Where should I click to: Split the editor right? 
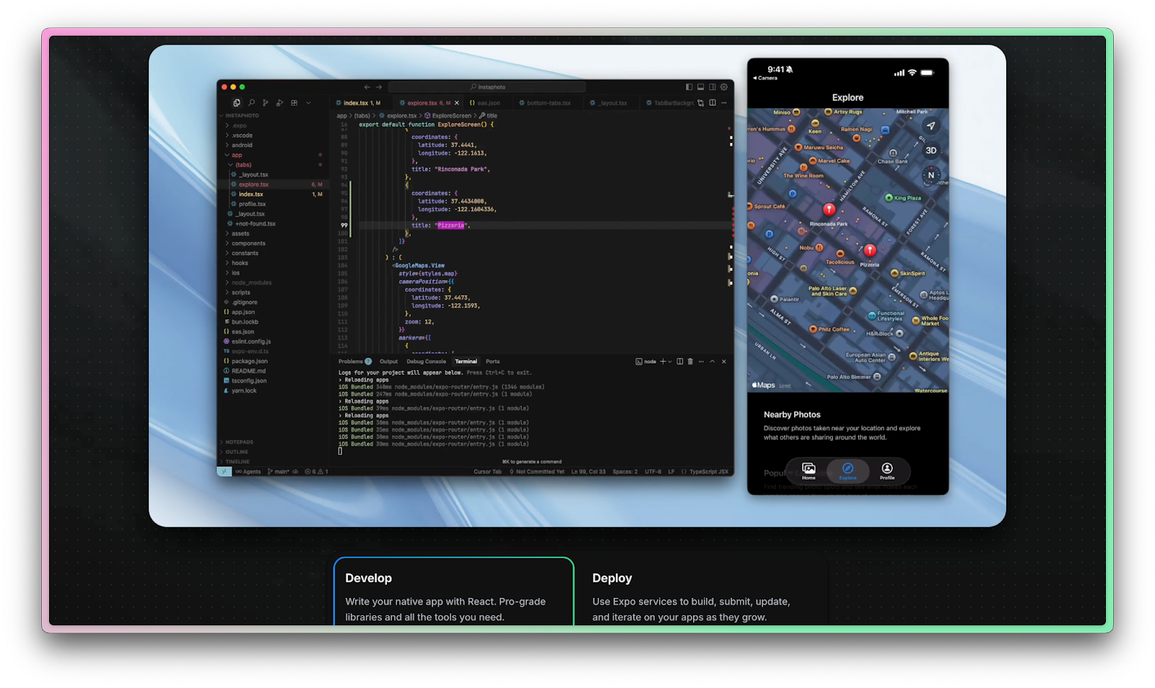[x=712, y=103]
